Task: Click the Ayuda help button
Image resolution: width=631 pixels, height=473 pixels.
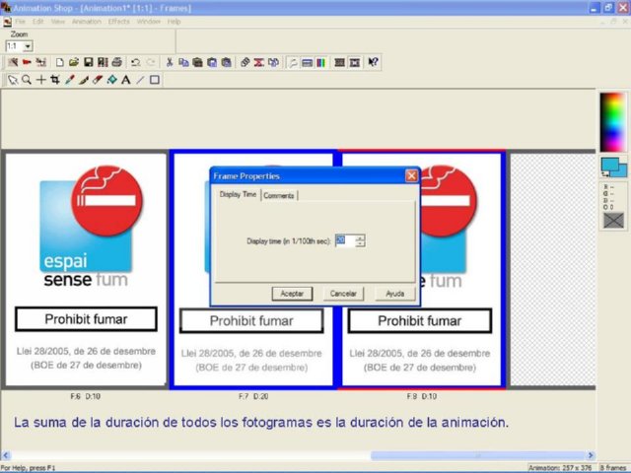Action: [x=395, y=294]
